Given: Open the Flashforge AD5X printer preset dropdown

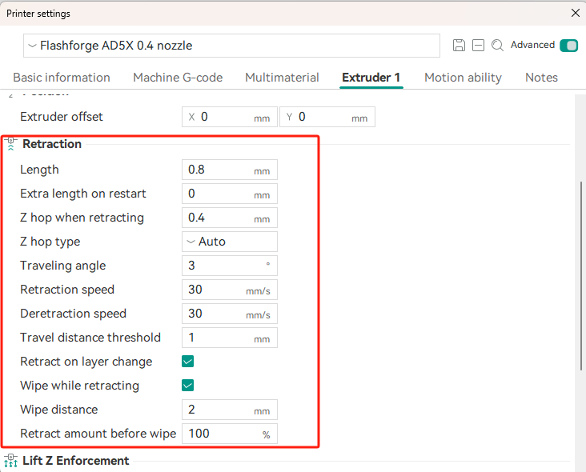Looking at the screenshot, I should pos(231,46).
